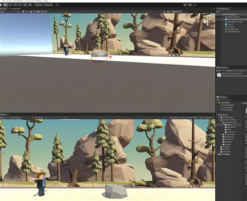This screenshot has height=201, width=247.
Task: Expand the Challenge 3 folder
Action: [x=219, y=117]
